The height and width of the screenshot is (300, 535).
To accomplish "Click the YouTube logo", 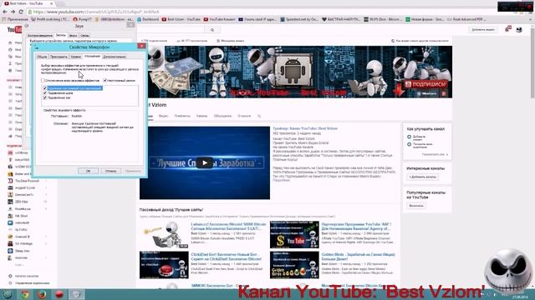I will point(15,30).
